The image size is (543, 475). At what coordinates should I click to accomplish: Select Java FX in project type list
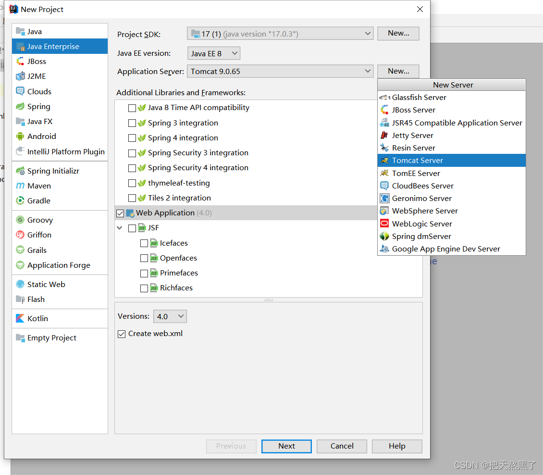(x=60, y=121)
